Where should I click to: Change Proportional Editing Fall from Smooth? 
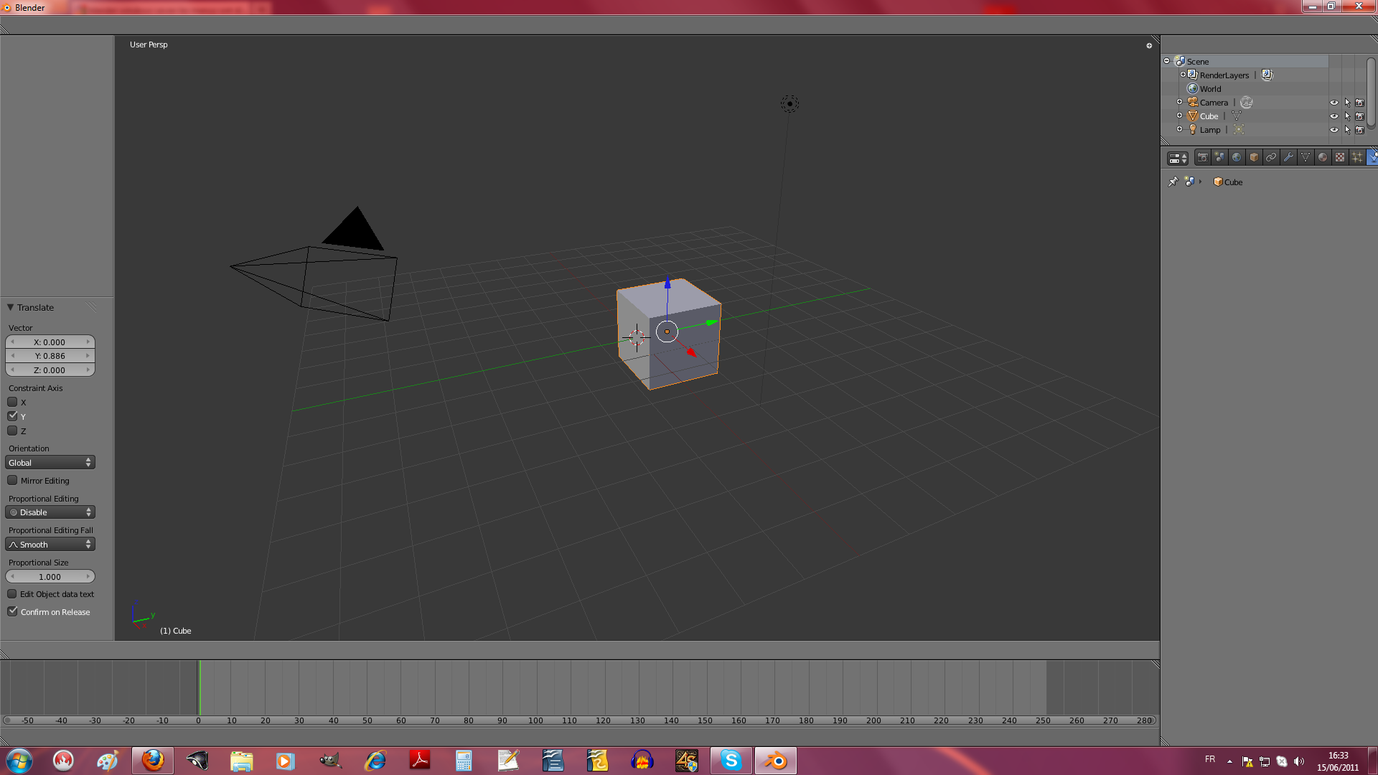pyautogui.click(x=50, y=544)
